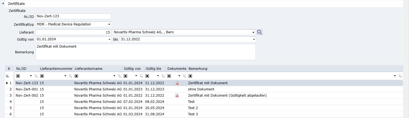Open the Gültig von date dropdown in form
The image size is (409, 118).
[109, 40]
